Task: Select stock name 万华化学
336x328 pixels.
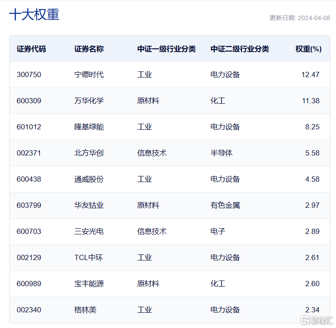Action: pos(89,101)
